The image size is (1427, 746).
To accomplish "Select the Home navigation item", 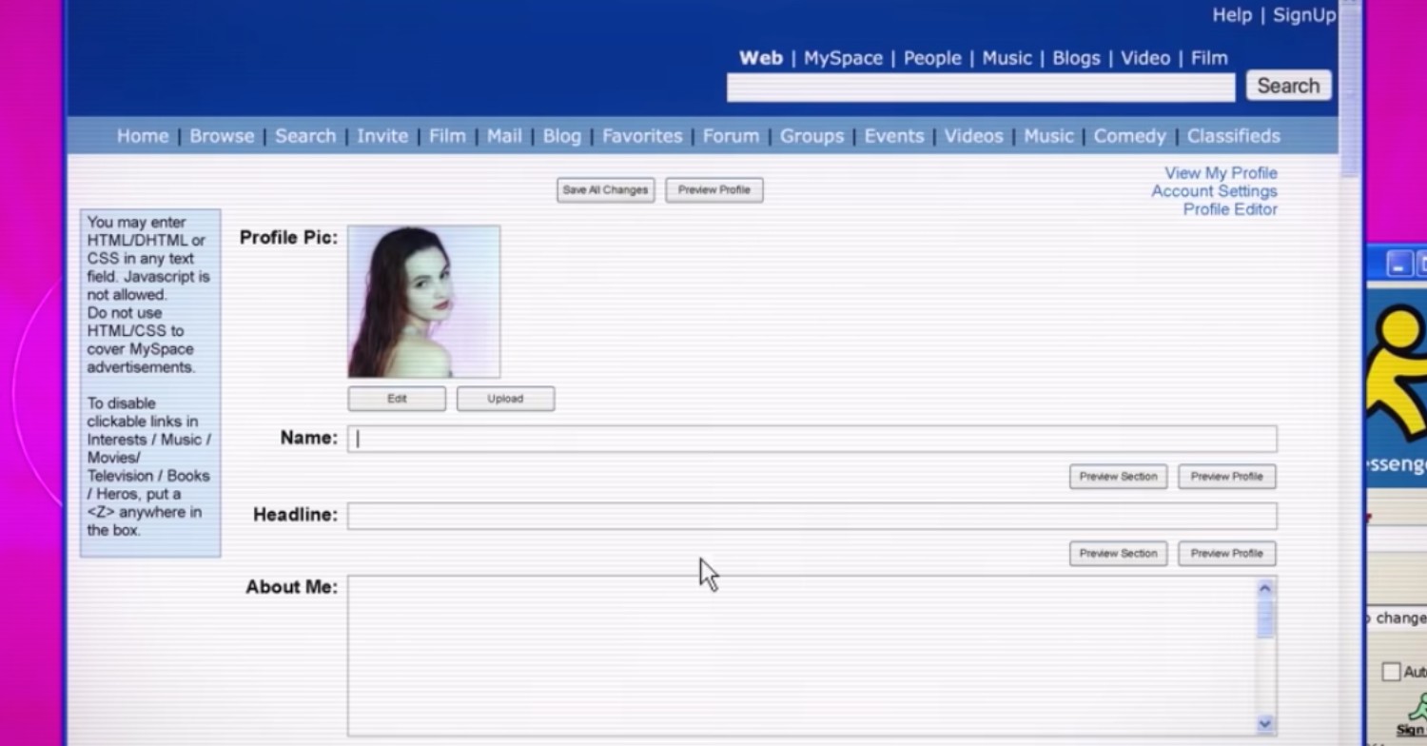I will [x=143, y=136].
